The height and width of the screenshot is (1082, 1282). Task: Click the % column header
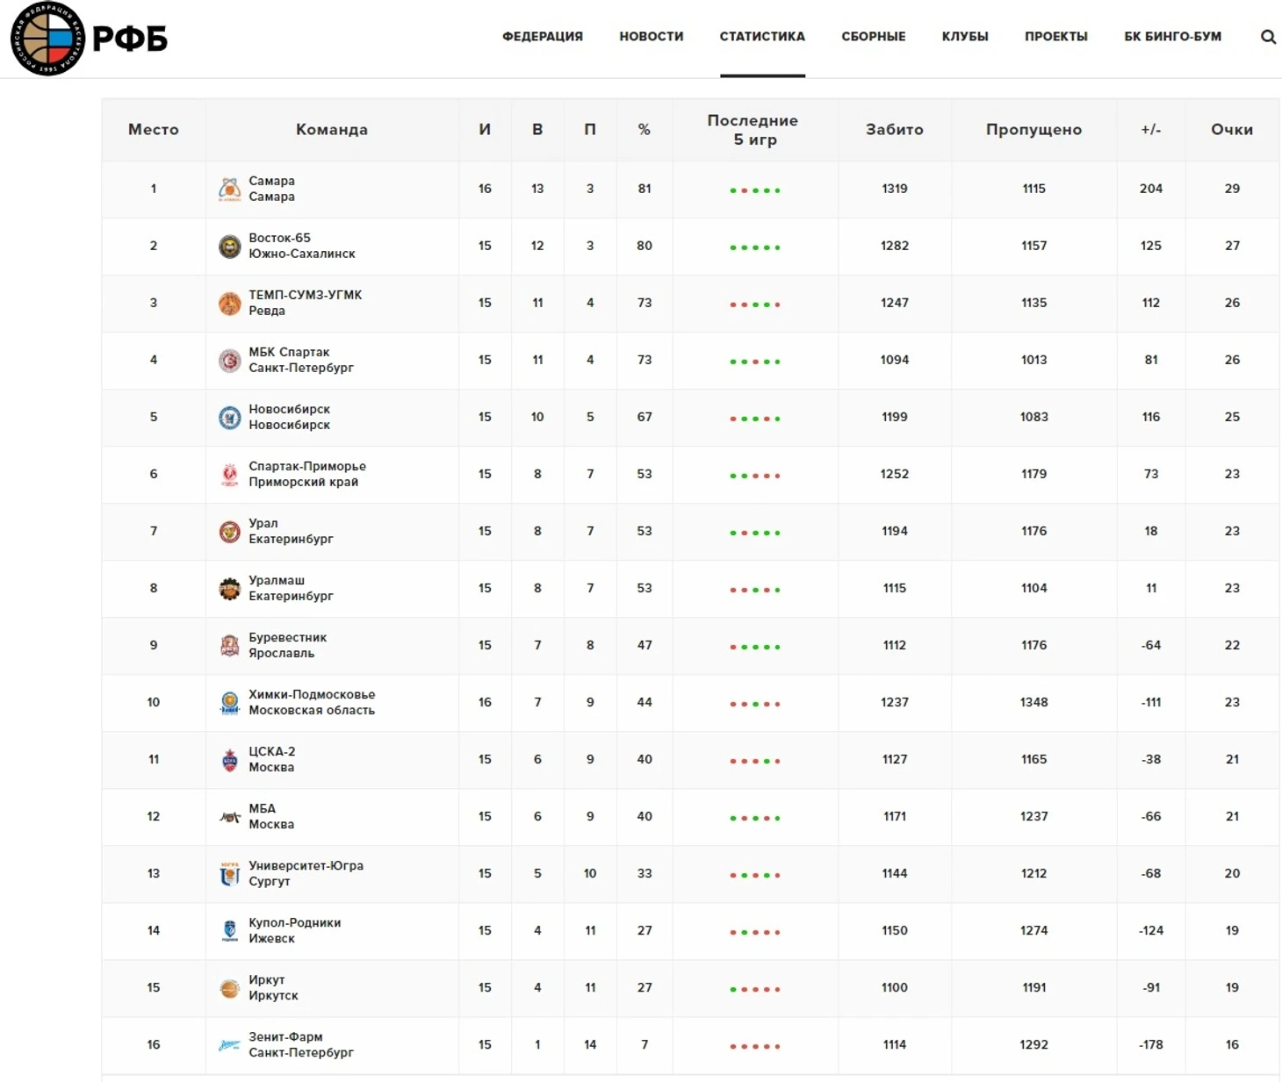[645, 130]
